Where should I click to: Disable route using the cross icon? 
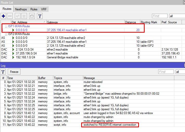(x=24, y=16)
